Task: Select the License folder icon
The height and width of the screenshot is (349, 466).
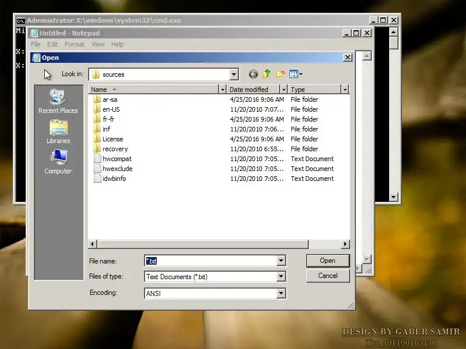Action: (x=97, y=139)
